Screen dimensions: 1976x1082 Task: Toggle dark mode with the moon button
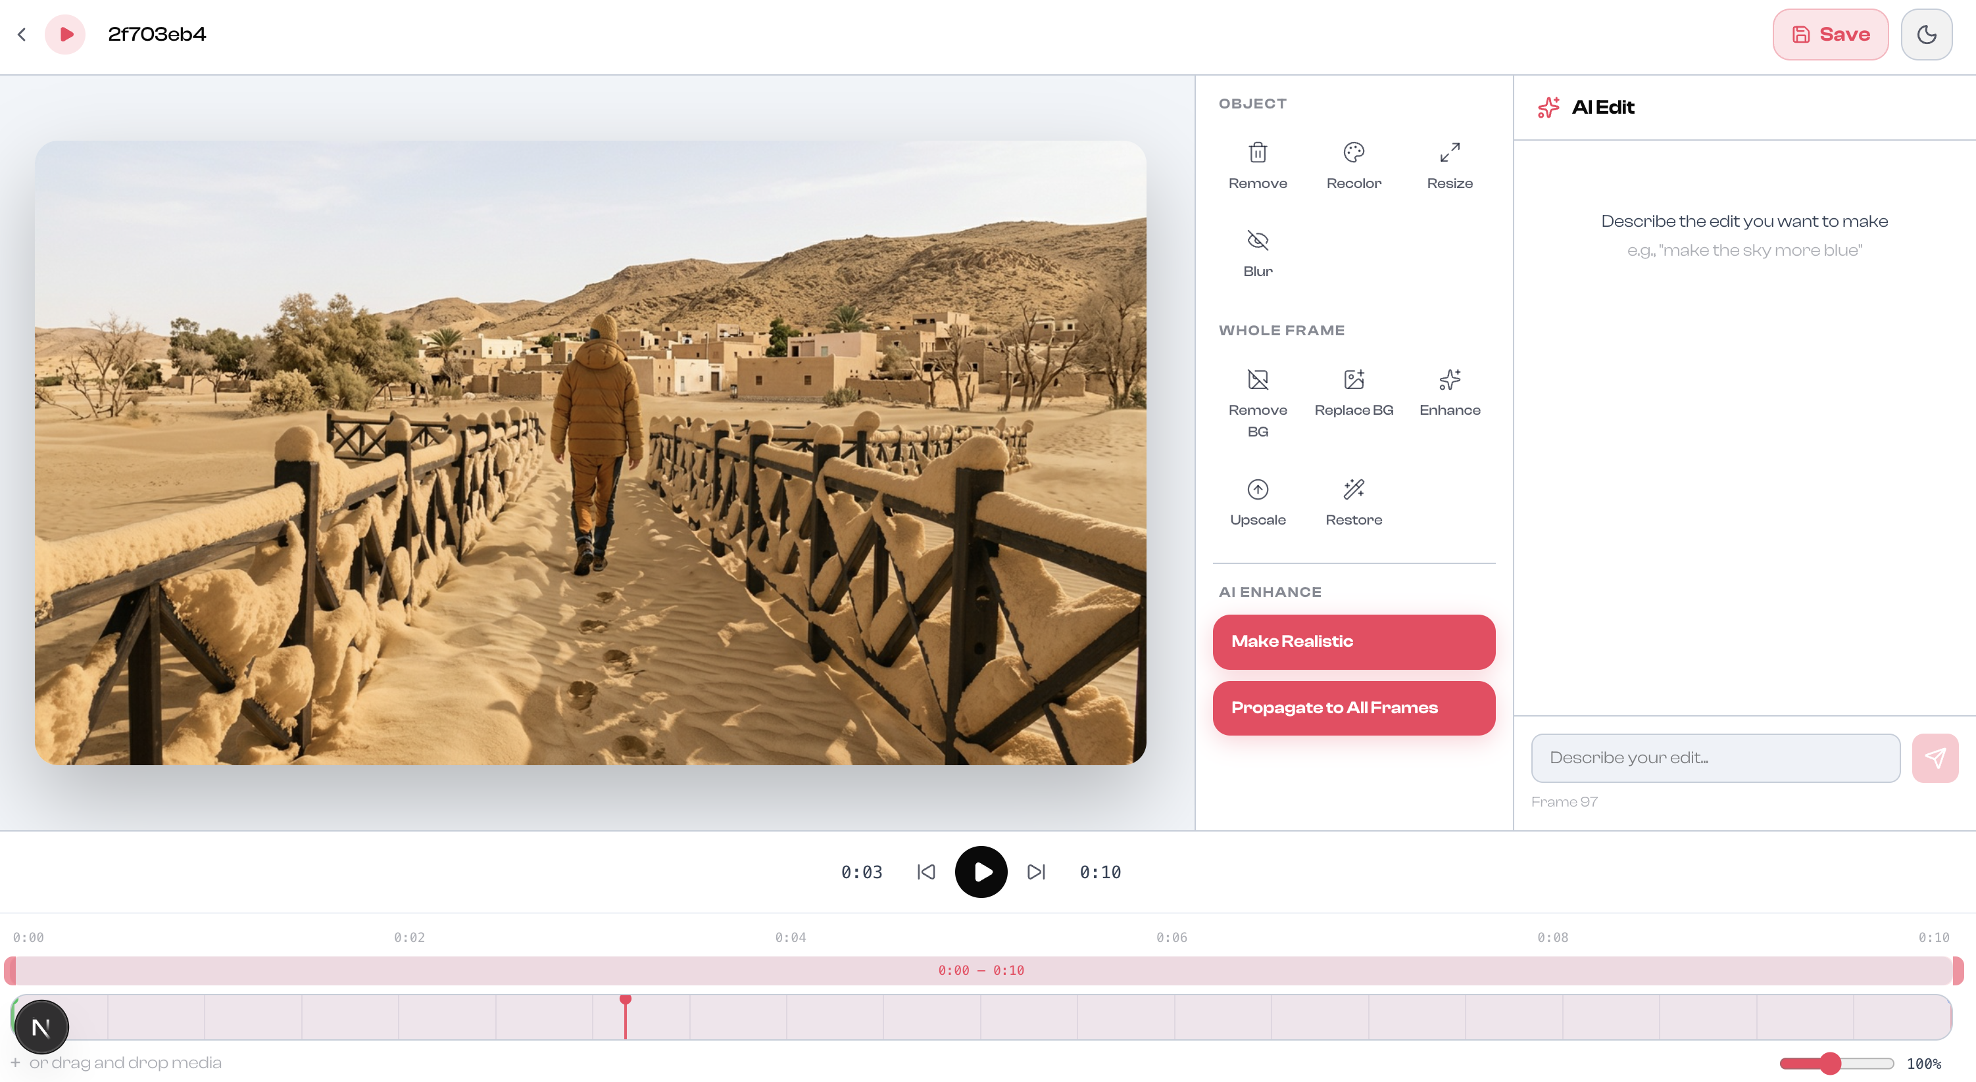tap(1925, 34)
